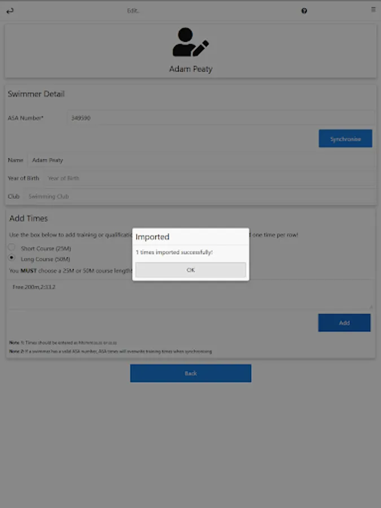Click the '1 times imported successfully!' message
This screenshot has width=381, height=508.
[174, 252]
